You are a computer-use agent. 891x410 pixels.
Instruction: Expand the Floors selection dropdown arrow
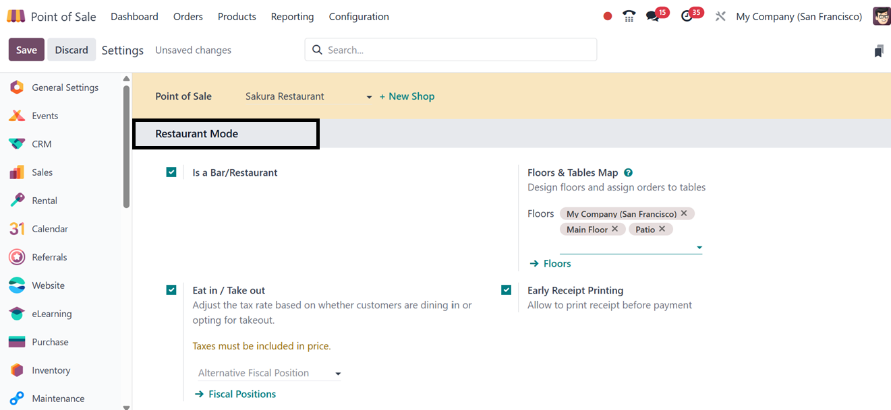click(x=699, y=247)
